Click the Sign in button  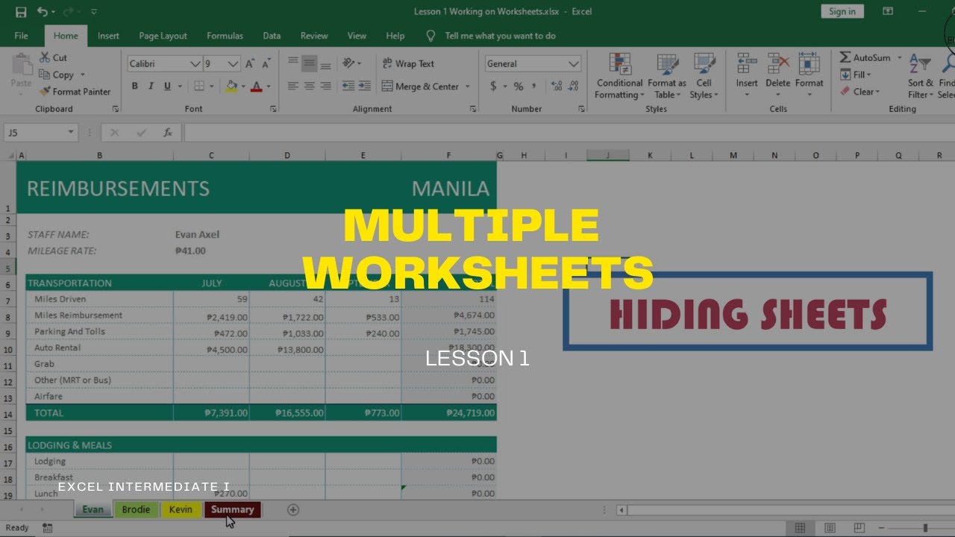pyautogui.click(x=842, y=11)
